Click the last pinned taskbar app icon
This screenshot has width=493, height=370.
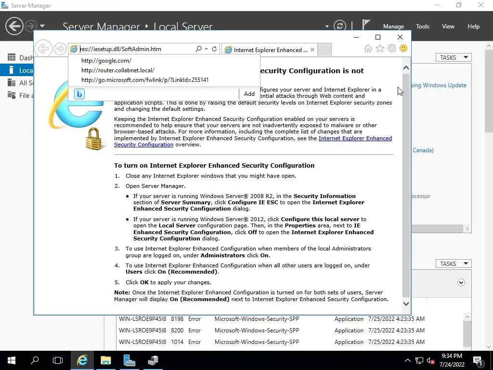click(x=153, y=360)
